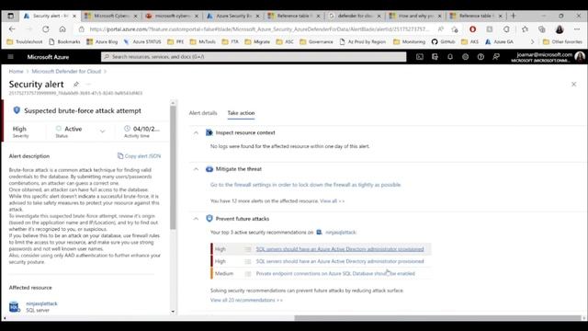Switch to the How and why browser tab
The image size is (588, 331).
tap(416, 16)
